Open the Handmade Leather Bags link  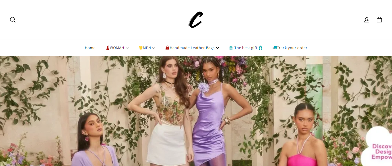coord(192,48)
